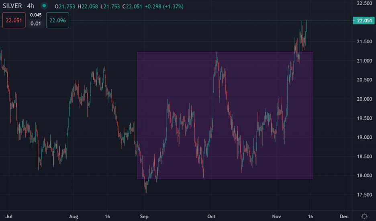The height and width of the screenshot is (221, 376).
Task: Click the 19.000 price axis label
Action: (364, 137)
